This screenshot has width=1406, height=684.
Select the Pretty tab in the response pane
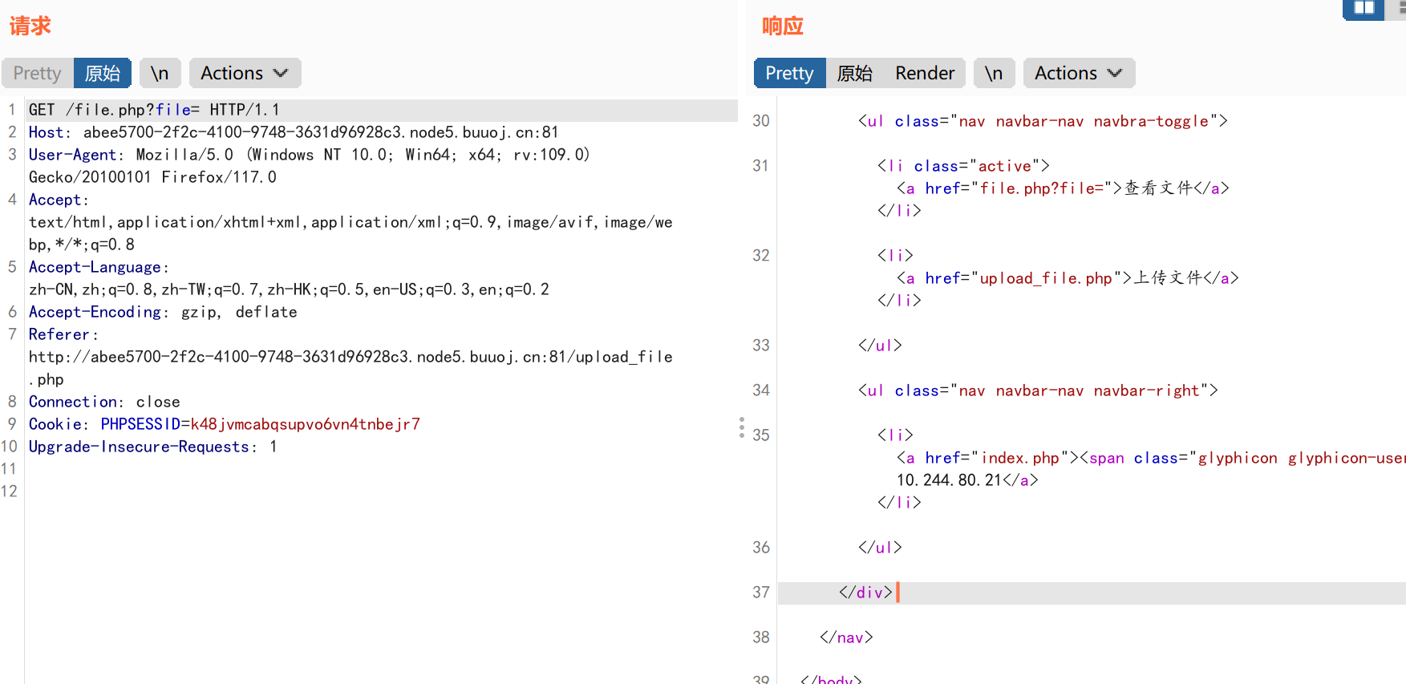790,73
